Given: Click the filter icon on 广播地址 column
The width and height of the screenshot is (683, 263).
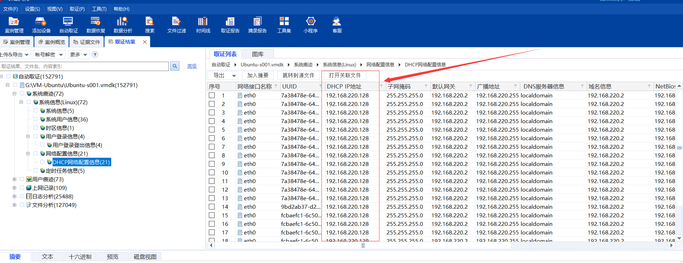Looking at the screenshot, I should pos(515,86).
